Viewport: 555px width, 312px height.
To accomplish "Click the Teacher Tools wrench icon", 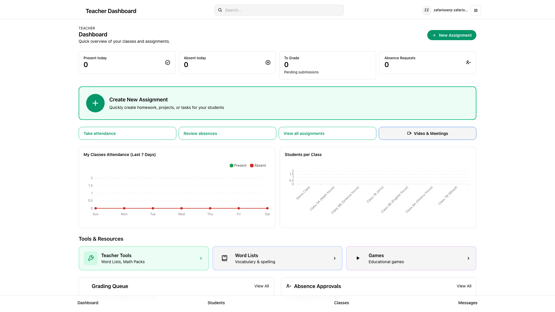I will 91,258.
